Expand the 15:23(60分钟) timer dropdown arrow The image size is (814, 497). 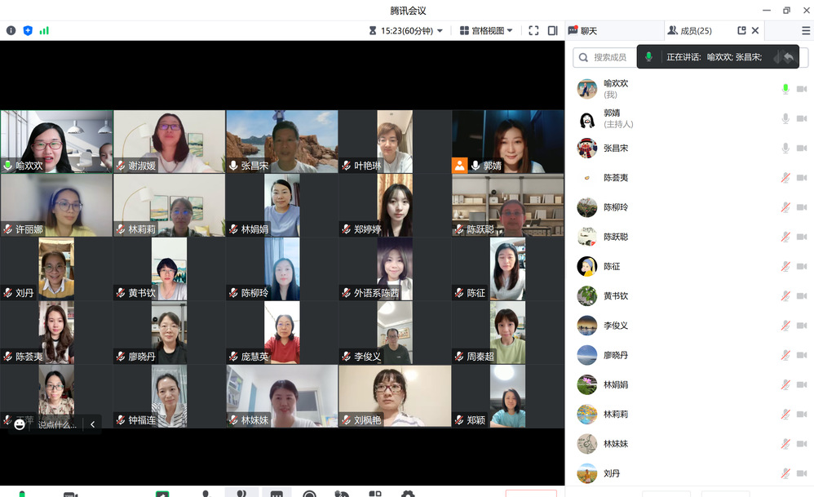pyautogui.click(x=440, y=31)
